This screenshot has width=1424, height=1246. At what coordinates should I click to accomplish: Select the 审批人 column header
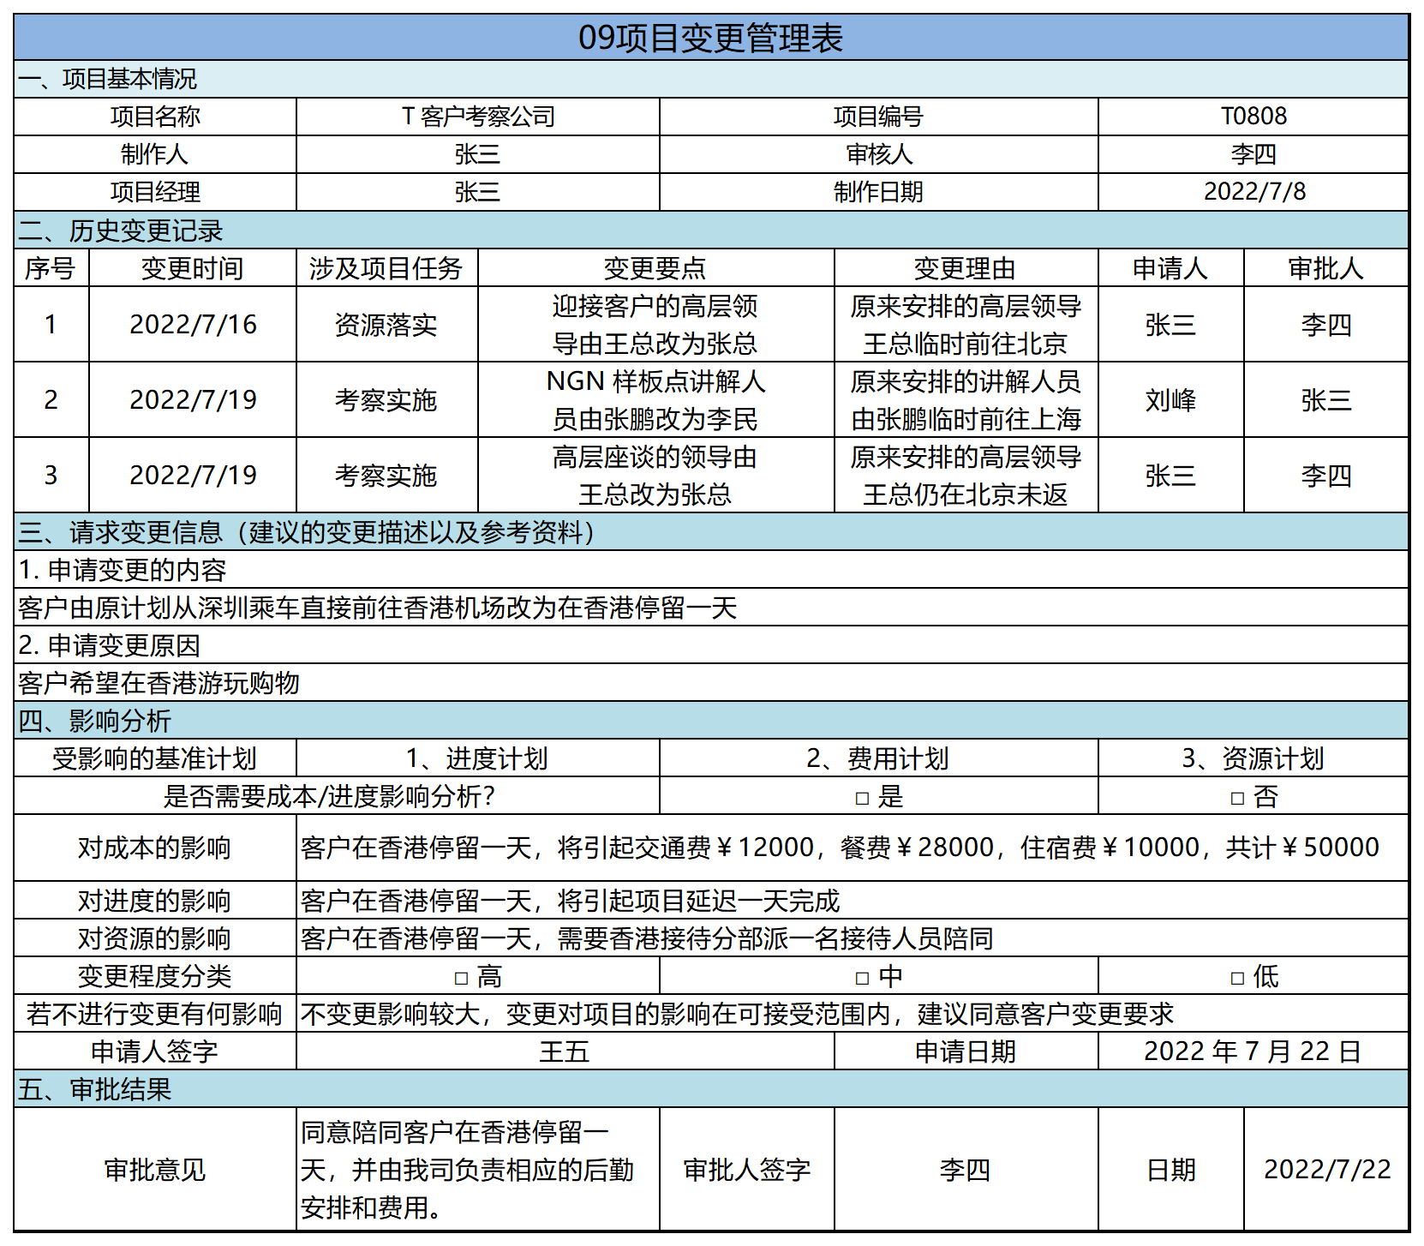[x=1325, y=268]
